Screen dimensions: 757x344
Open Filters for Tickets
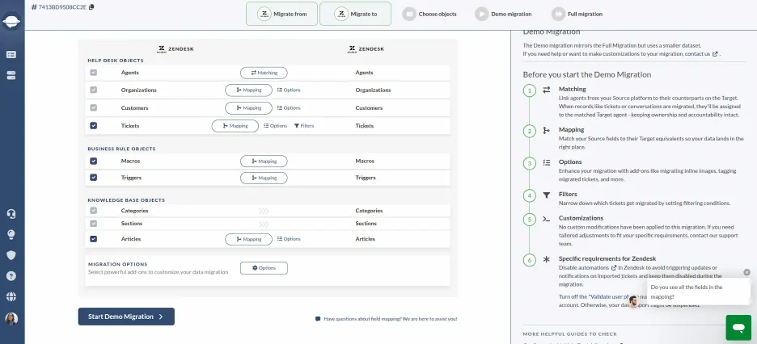304,126
